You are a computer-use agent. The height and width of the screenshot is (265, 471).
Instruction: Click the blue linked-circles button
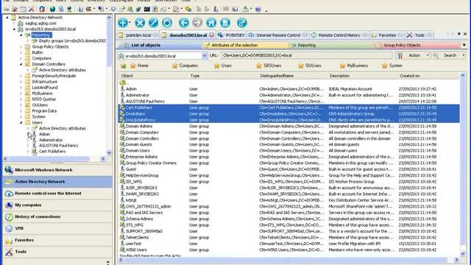click(x=242, y=23)
